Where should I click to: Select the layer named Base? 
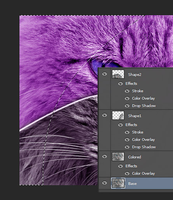pos(132,184)
